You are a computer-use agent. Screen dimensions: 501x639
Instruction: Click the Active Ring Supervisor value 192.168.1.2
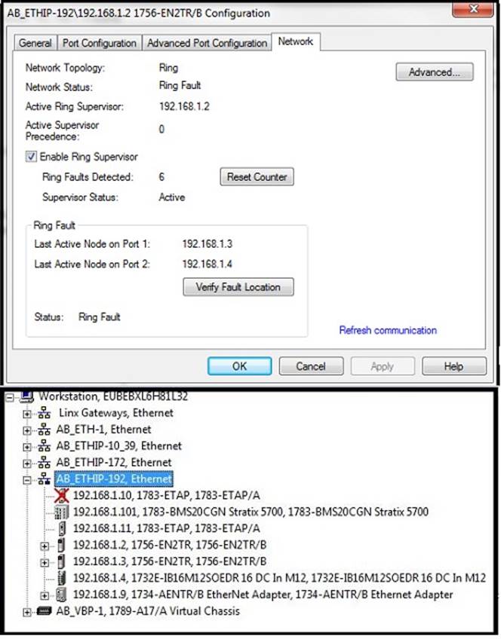pos(184,106)
